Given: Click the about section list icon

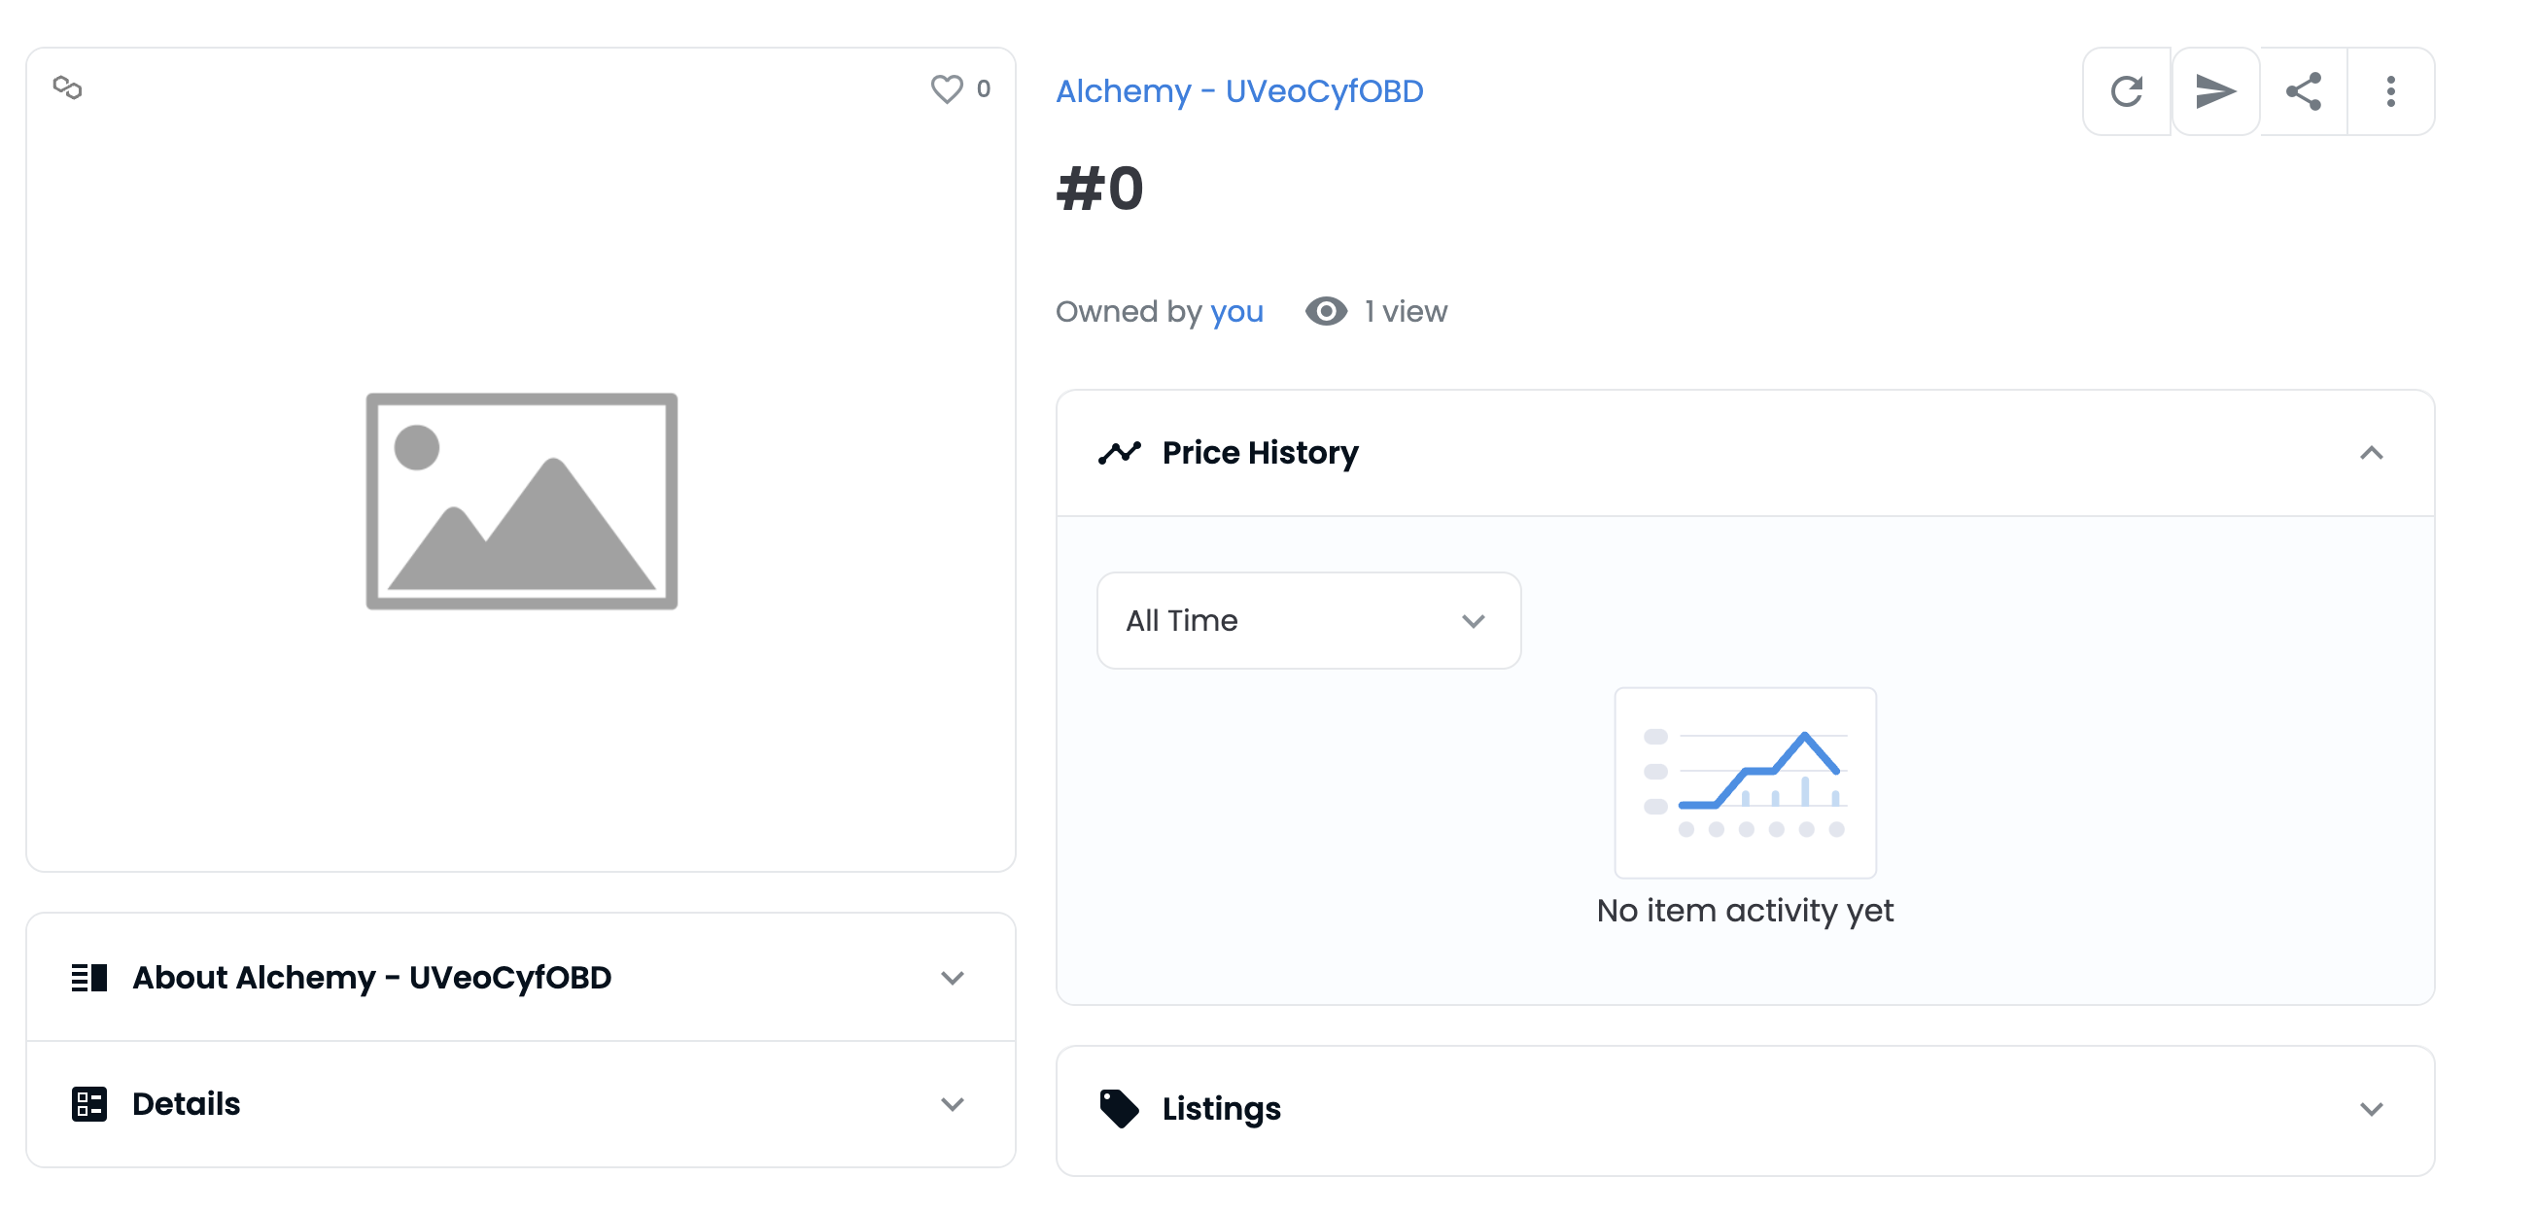Looking at the screenshot, I should click(87, 977).
